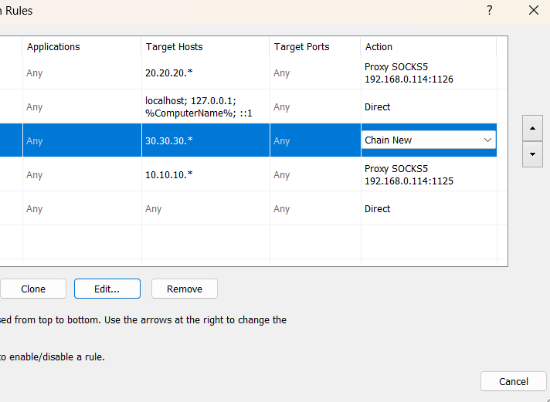Select the 10.10.10.* rule row

[x=169, y=175]
